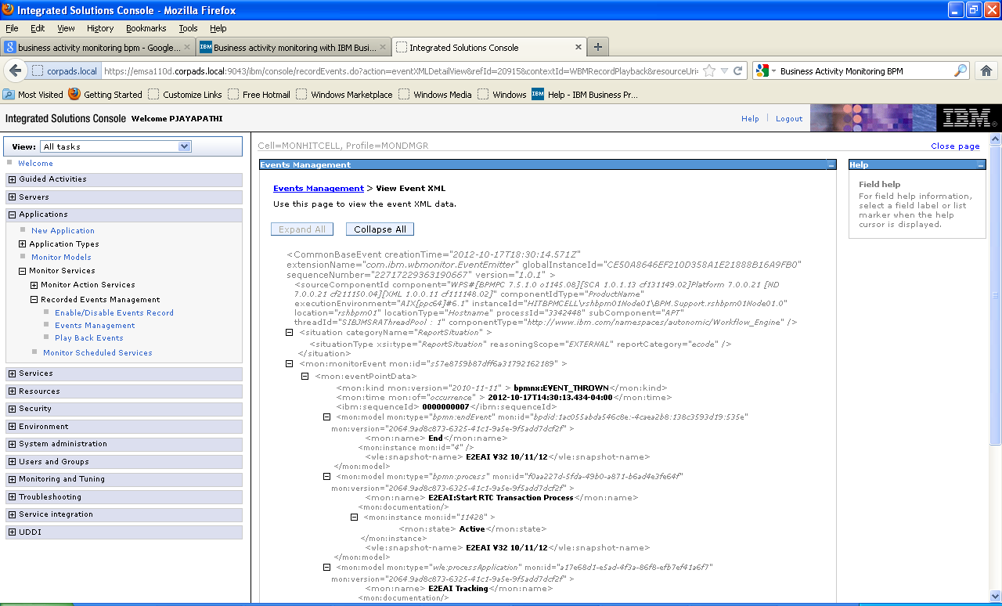
Task: Collapse the mon:eventPointData XML node
Action: 305,376
